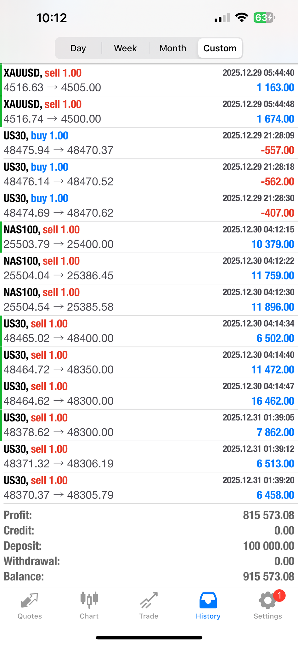Screen dimensions: 298x645
Task: Tap the History inbox icon
Action: pyautogui.click(x=208, y=600)
